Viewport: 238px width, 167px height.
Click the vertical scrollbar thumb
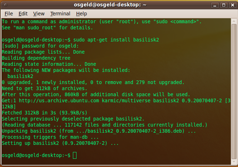pyautogui.click(x=234, y=92)
